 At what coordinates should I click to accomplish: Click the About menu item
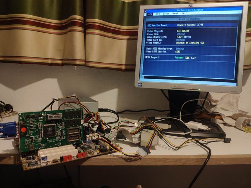pyautogui.click(x=175, y=14)
